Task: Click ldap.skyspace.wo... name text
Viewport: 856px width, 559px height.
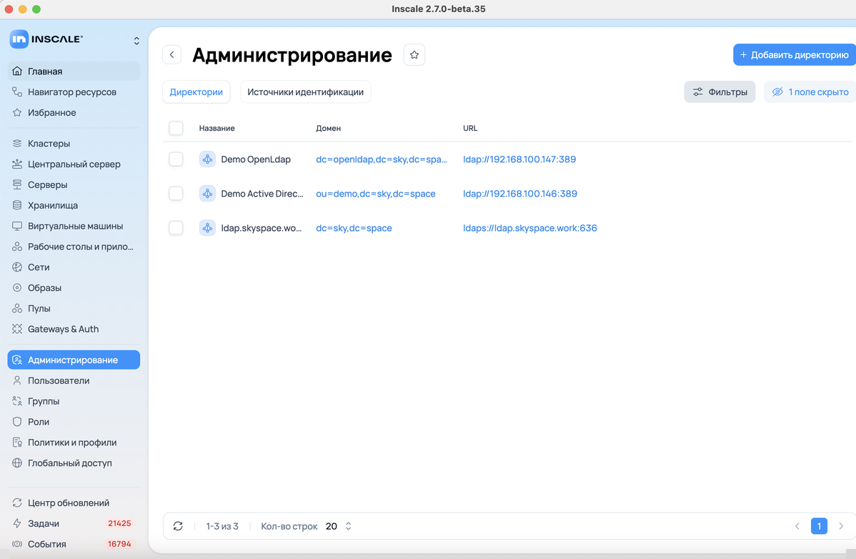Action: click(x=261, y=228)
